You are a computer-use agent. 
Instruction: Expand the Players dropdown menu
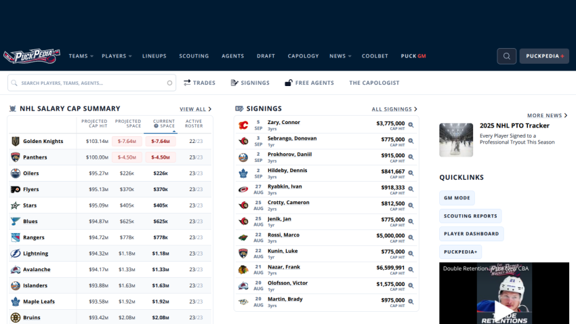[117, 56]
